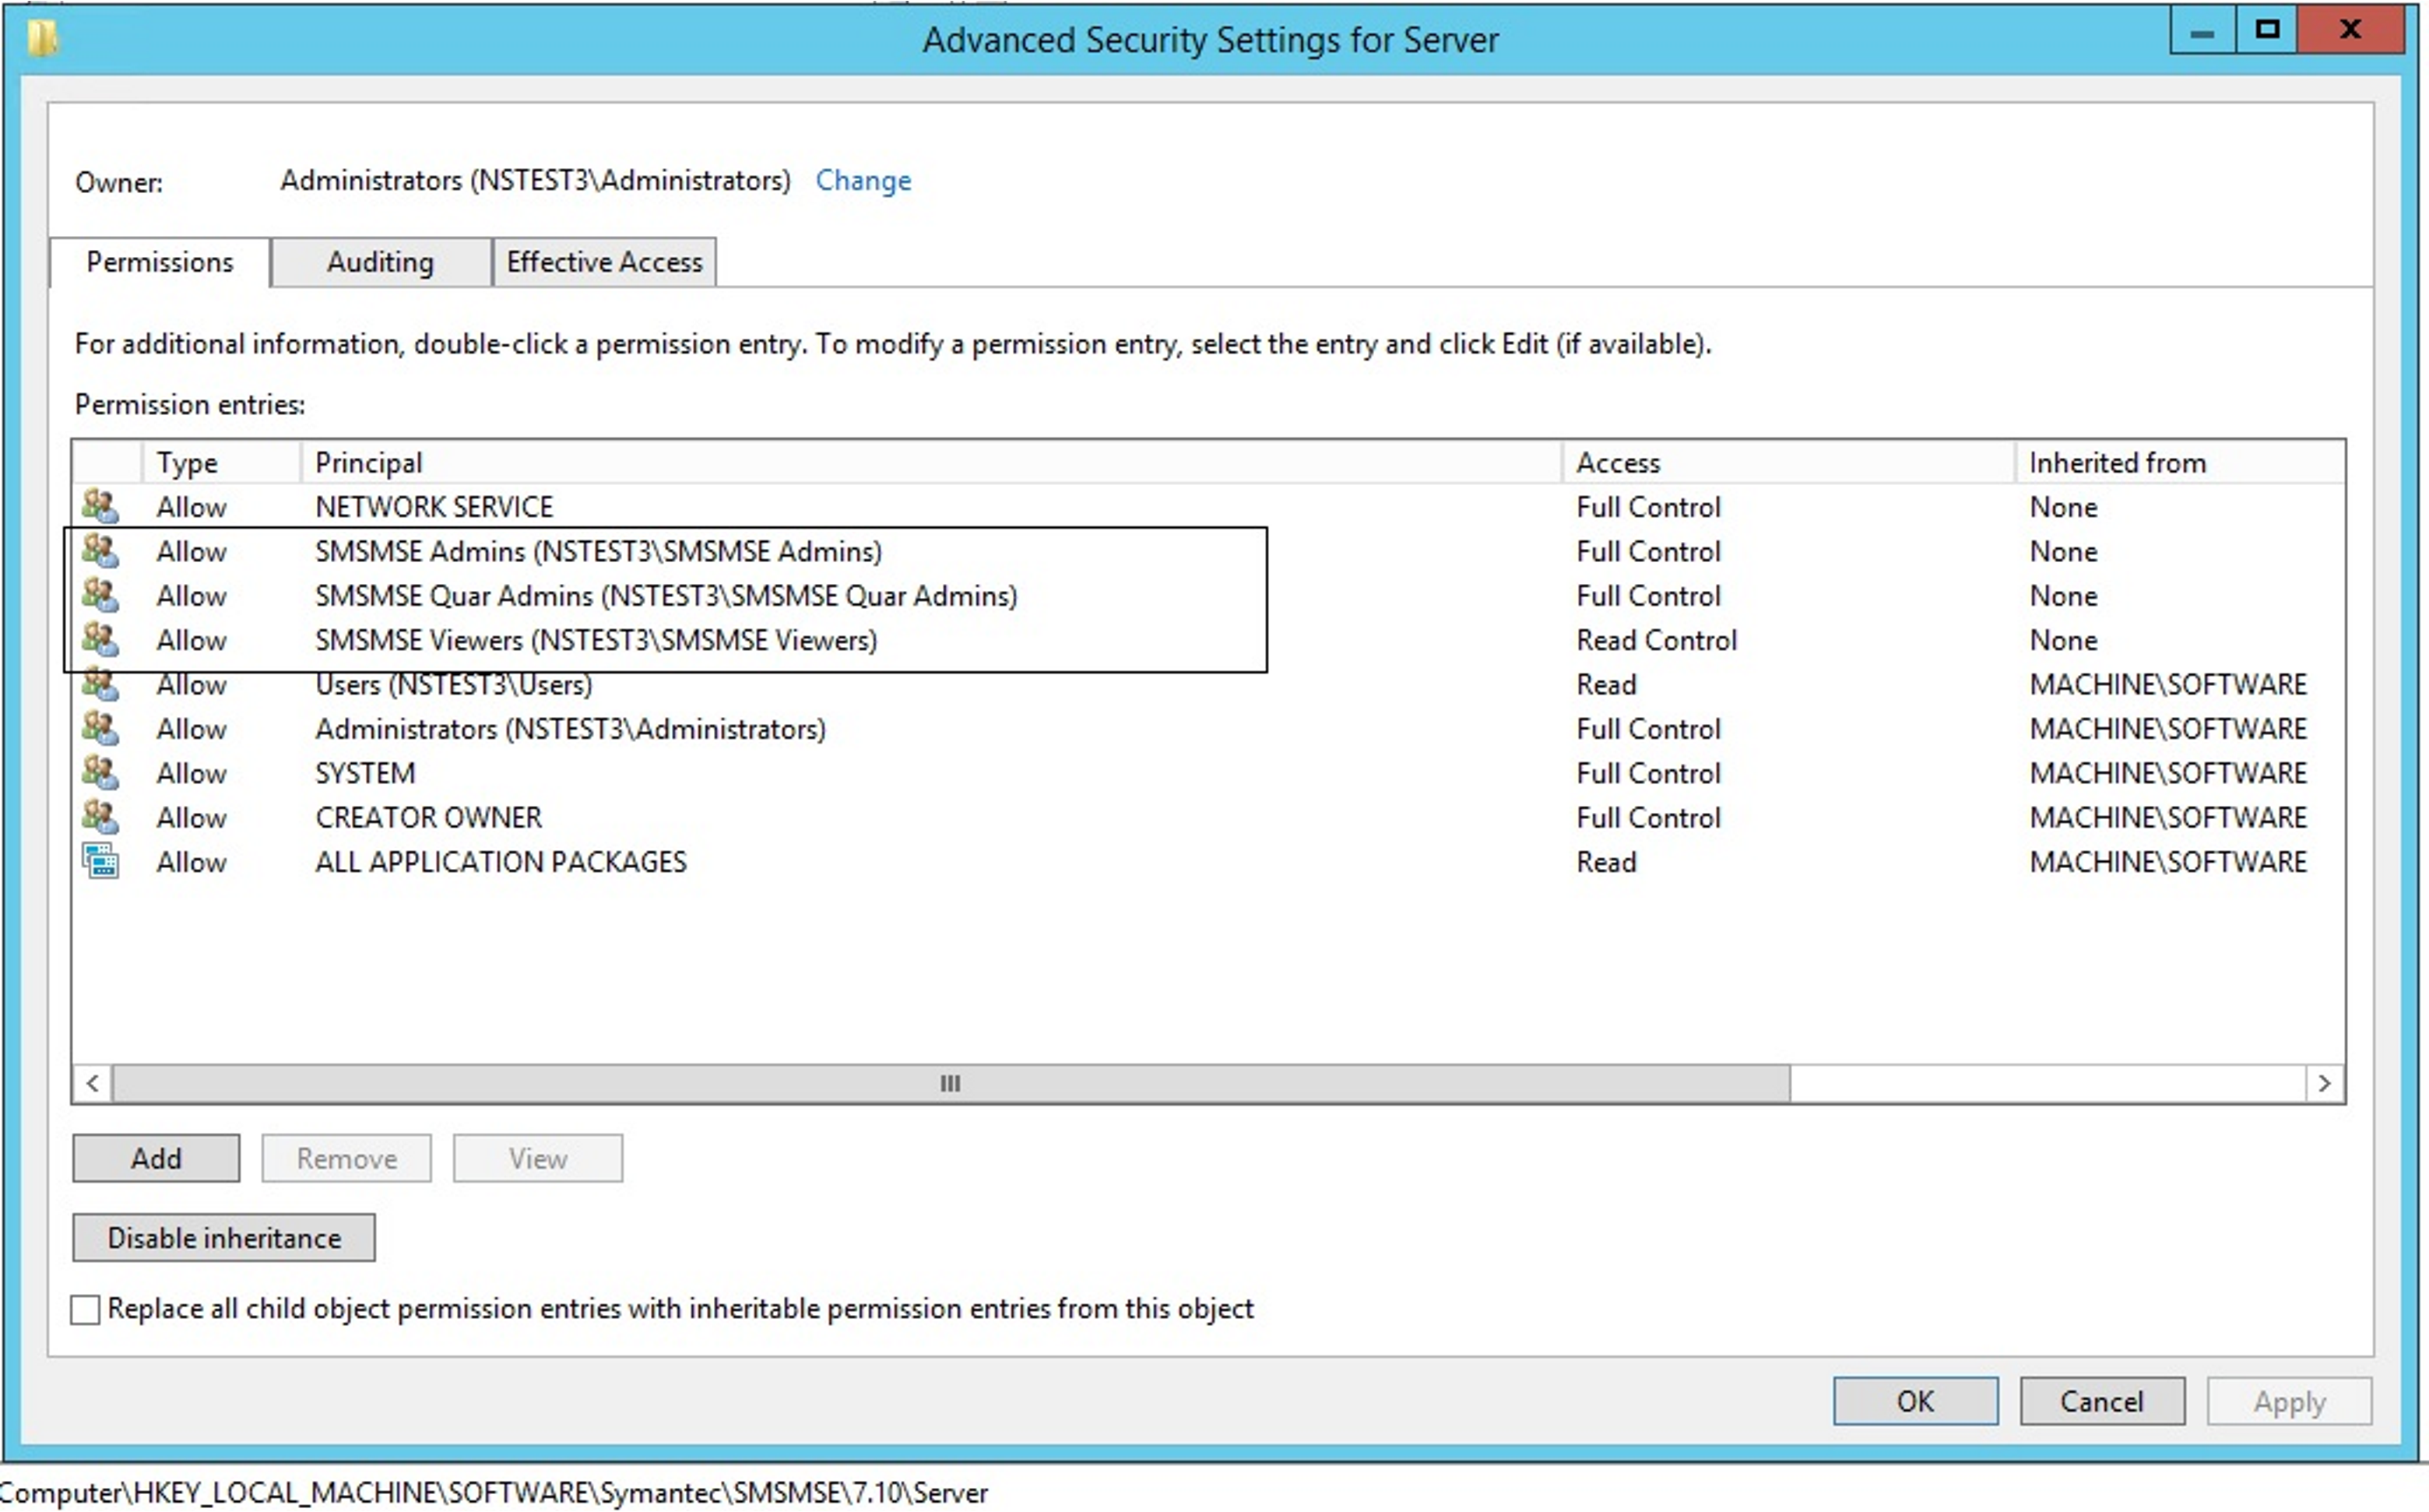Click the Administrators entry group icon
2429x1512 pixels.
[100, 728]
